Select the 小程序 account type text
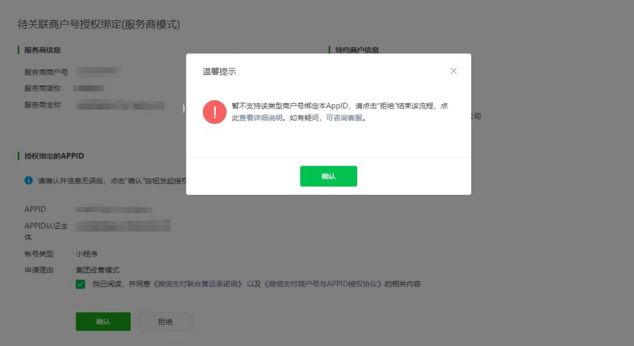 87,254
